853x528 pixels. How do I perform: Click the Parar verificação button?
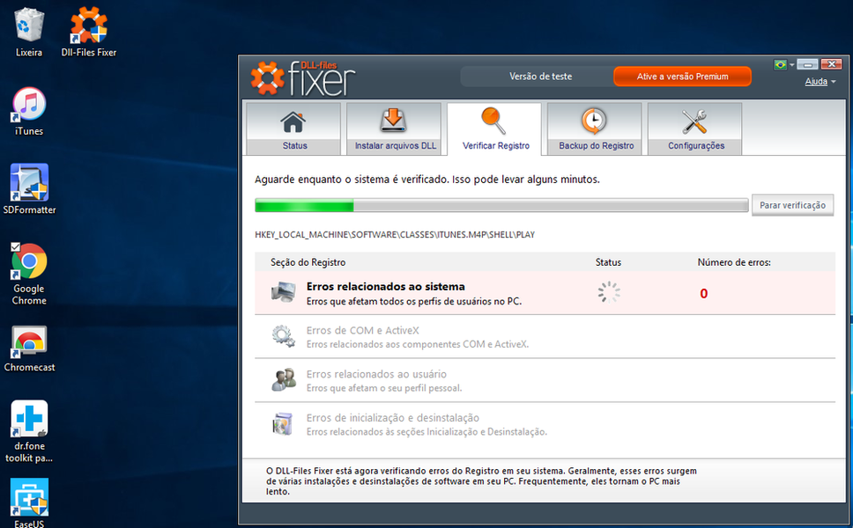[792, 205]
